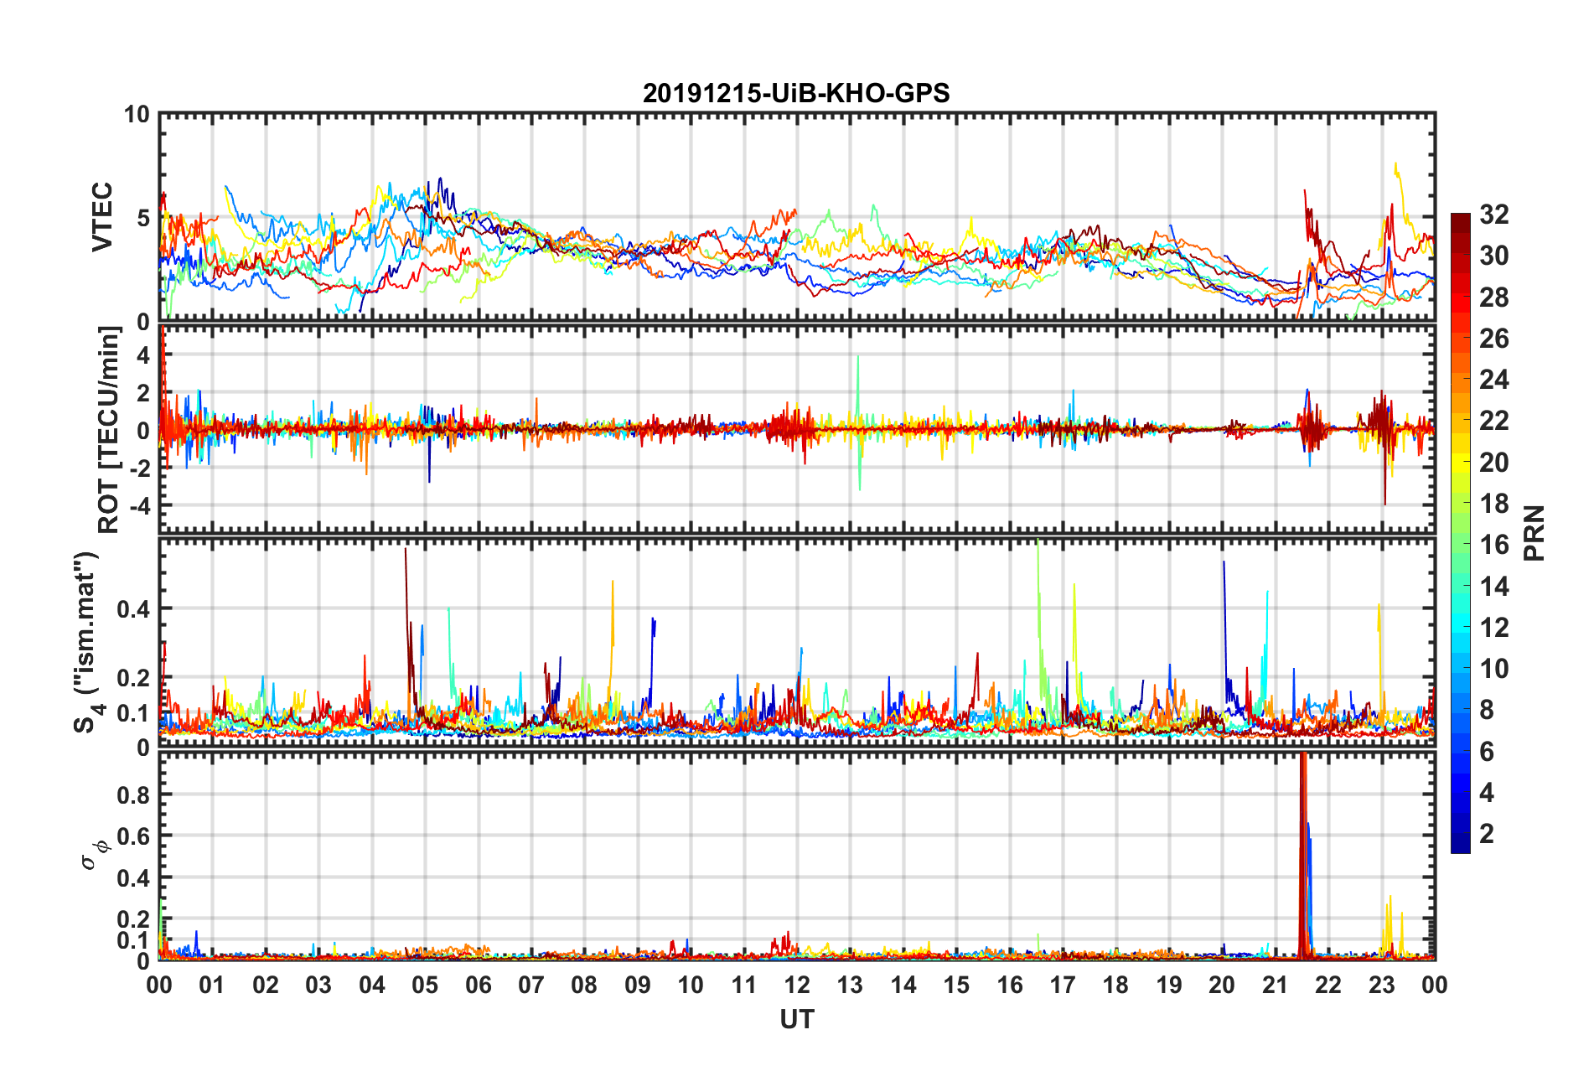Image resolution: width=1594 pixels, height=1066 pixels.
Task: Click colorbar tick label 14
Action: (x=1493, y=587)
